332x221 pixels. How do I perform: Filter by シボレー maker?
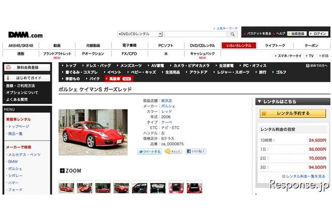(x=15, y=176)
